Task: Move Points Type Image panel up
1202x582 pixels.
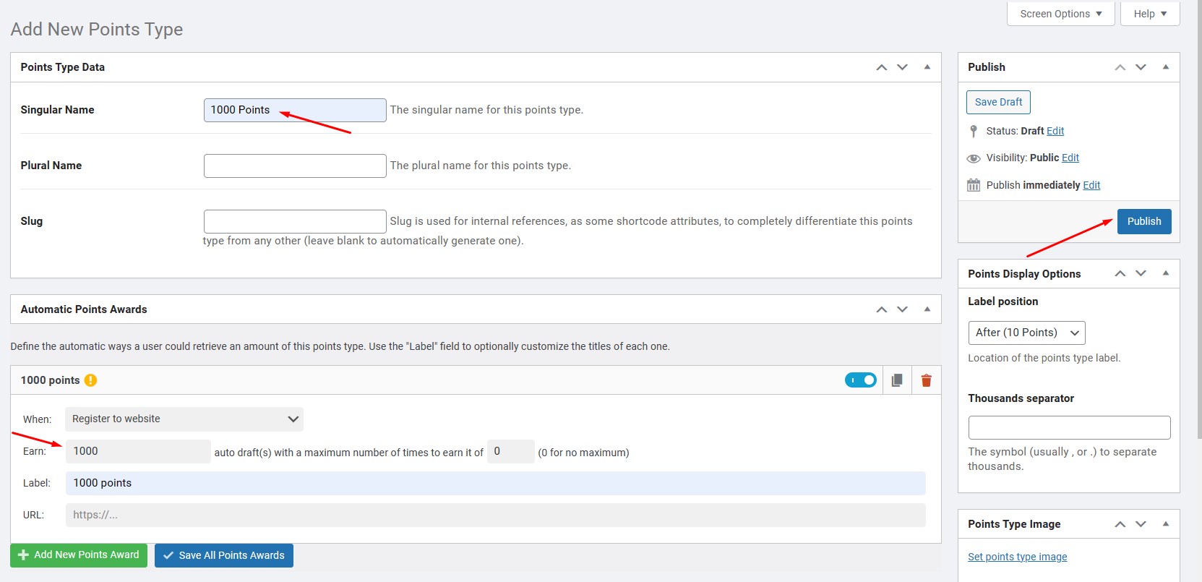Action: (1120, 524)
